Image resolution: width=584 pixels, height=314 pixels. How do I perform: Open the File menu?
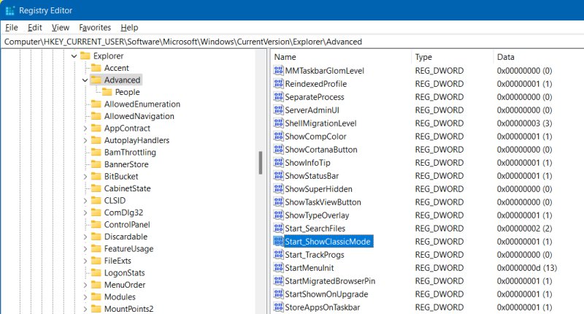click(12, 27)
